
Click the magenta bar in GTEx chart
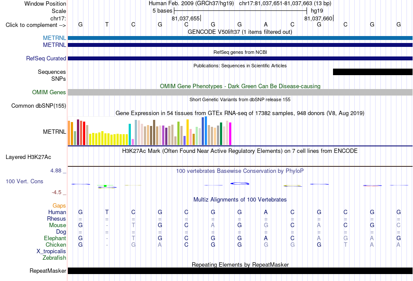pyautogui.click(x=230, y=134)
